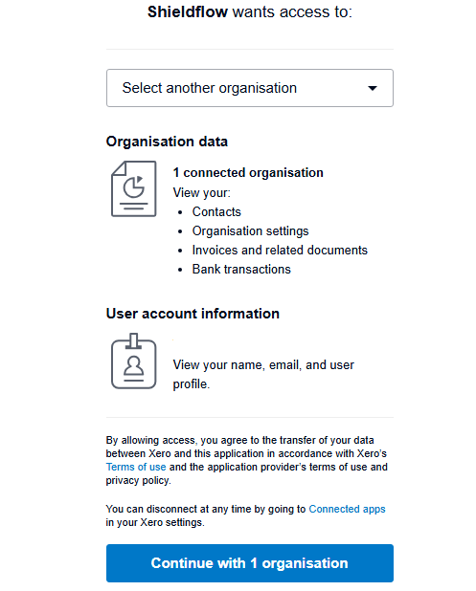Image resolution: width=476 pixels, height=591 pixels.
Task: Click the Shieldflow wants access heading
Action: coord(250,12)
